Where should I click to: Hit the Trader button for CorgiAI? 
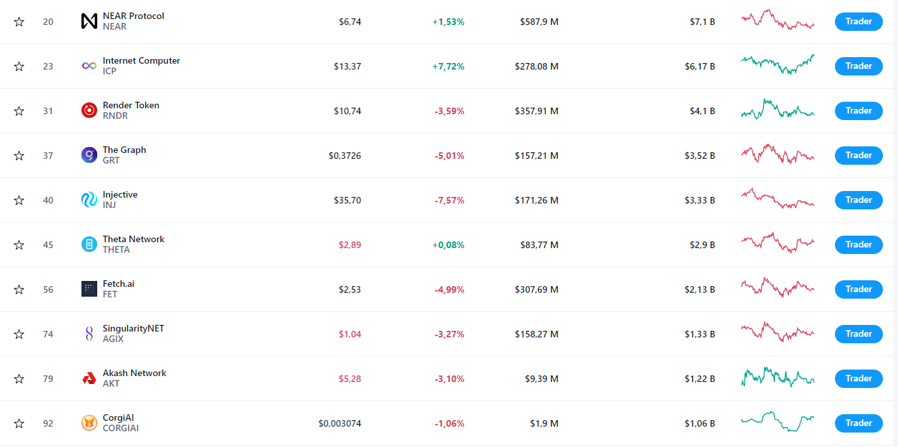pos(858,423)
